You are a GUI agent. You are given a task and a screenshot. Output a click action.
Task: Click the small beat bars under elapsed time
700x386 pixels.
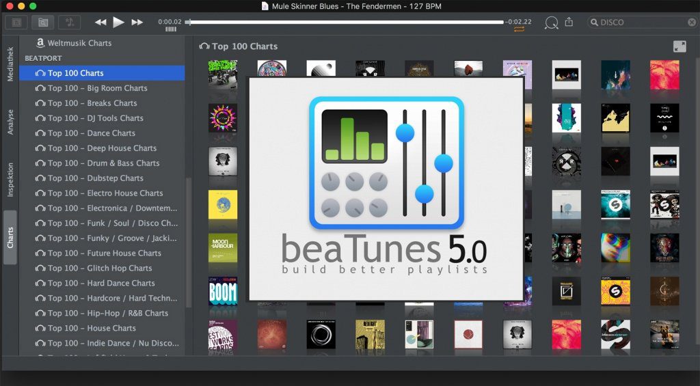[170, 29]
